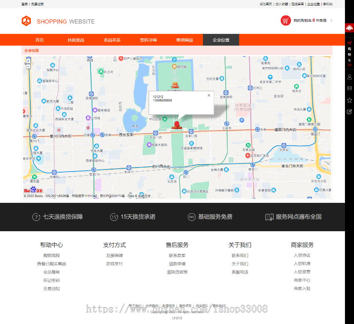Click 联系卖家 after-sales link
Screen dimensions: 354x324
[177, 256]
